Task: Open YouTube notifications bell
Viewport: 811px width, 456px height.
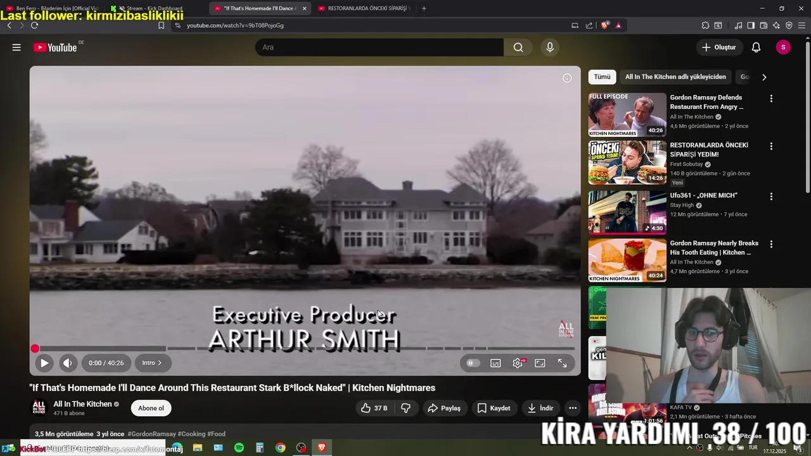Action: [x=756, y=47]
